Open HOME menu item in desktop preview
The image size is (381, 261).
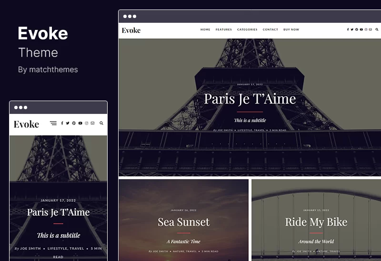pos(205,29)
